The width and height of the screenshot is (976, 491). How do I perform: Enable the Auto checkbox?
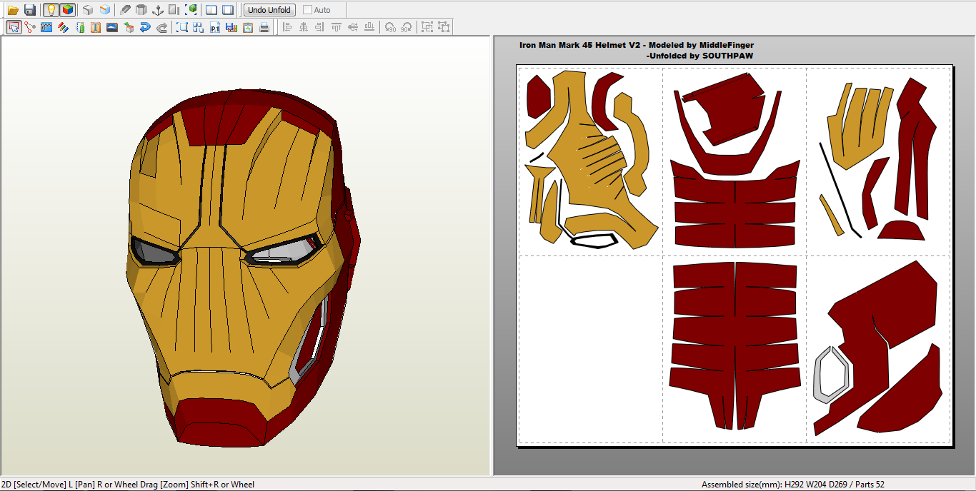308,10
